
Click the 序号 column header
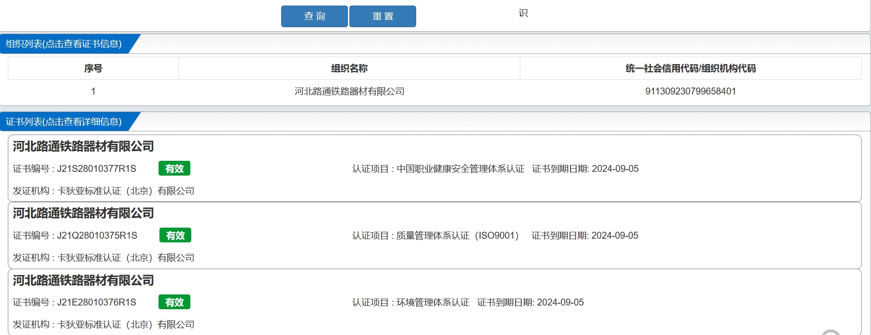pos(93,68)
